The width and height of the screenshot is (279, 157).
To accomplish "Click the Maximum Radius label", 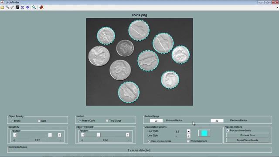I will click(x=238, y=120).
